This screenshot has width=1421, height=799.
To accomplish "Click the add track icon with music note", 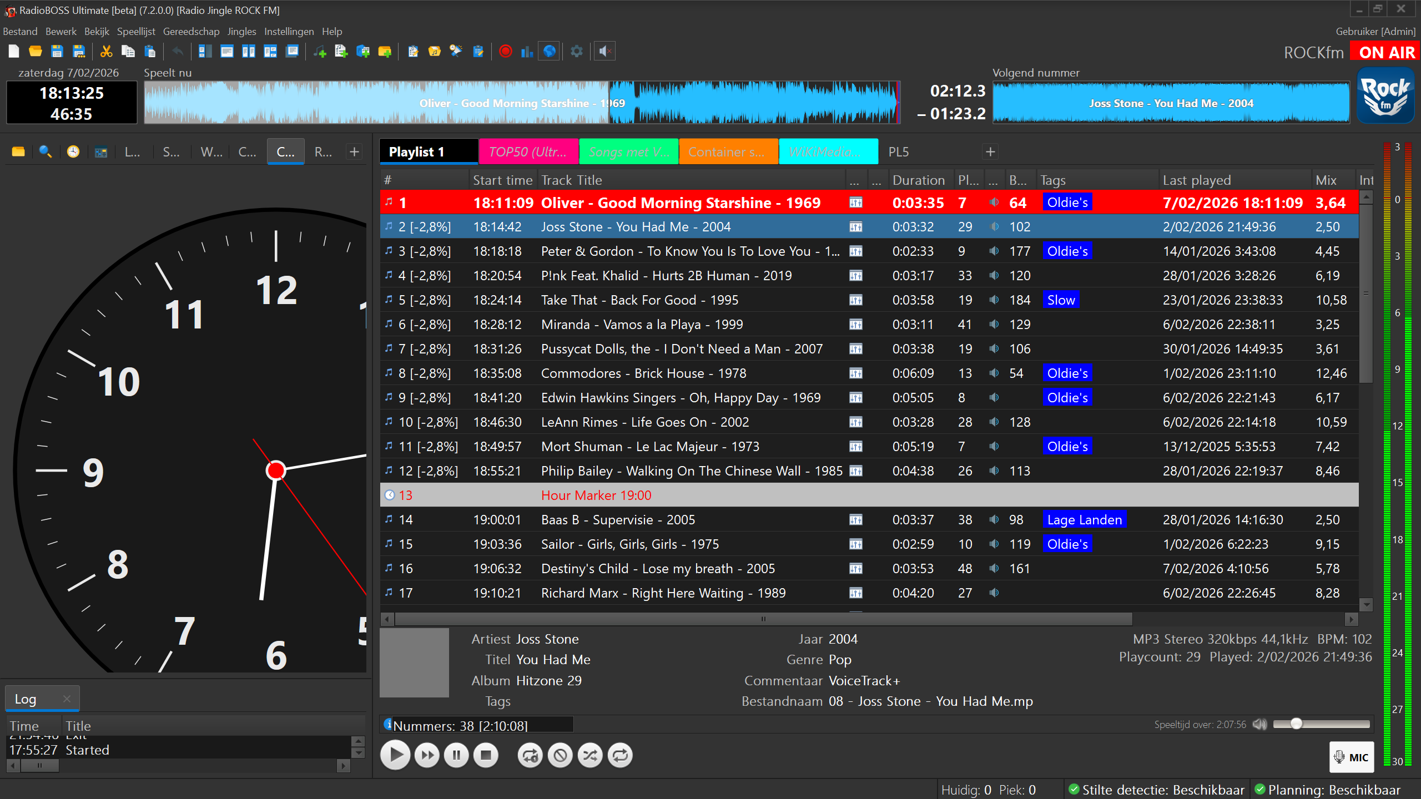I will click(320, 52).
